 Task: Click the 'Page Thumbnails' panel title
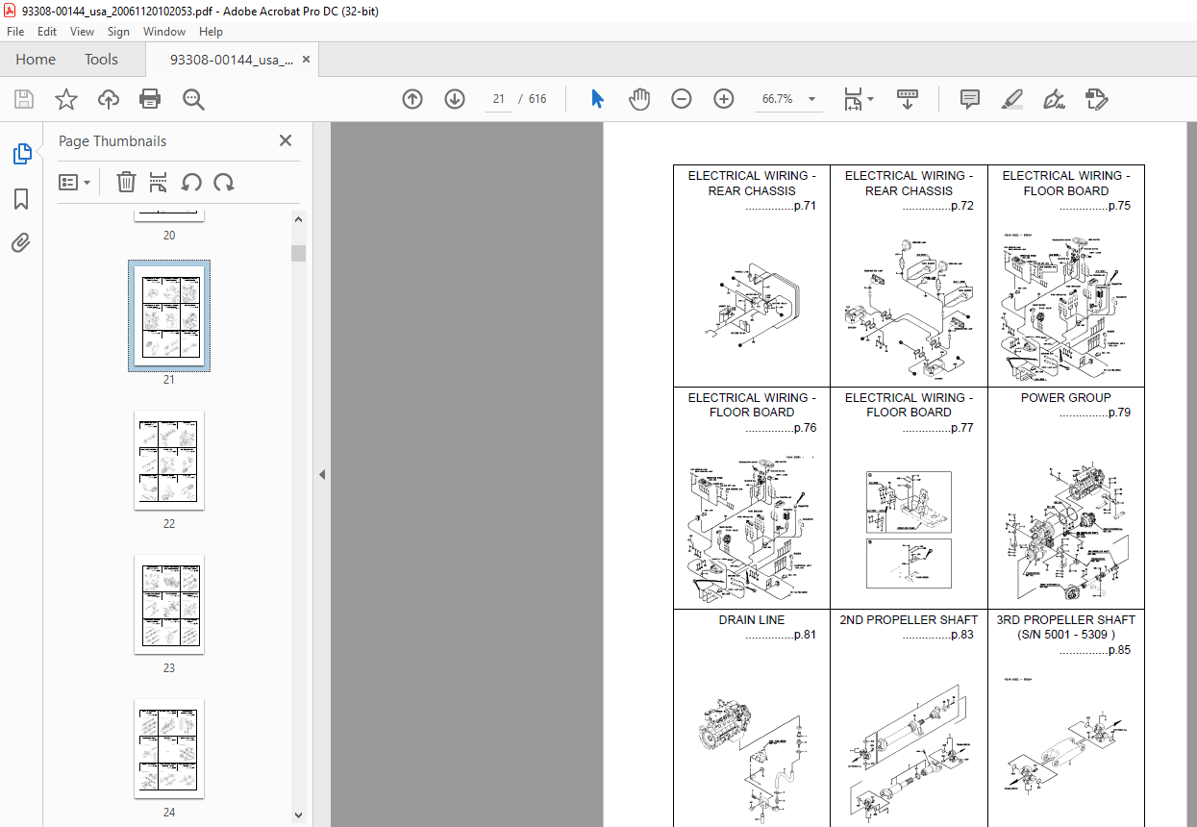(x=112, y=140)
